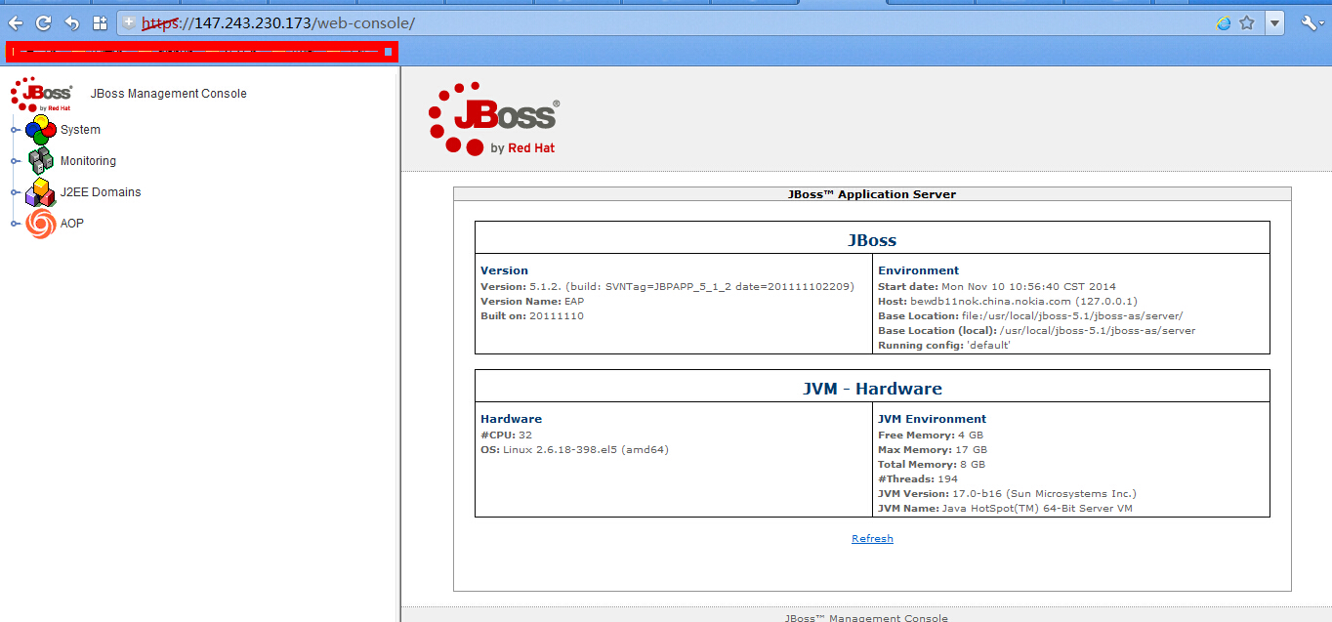This screenshot has height=622, width=1332.
Task: Click the undo/restore closed tab arrow
Action: coord(71,22)
